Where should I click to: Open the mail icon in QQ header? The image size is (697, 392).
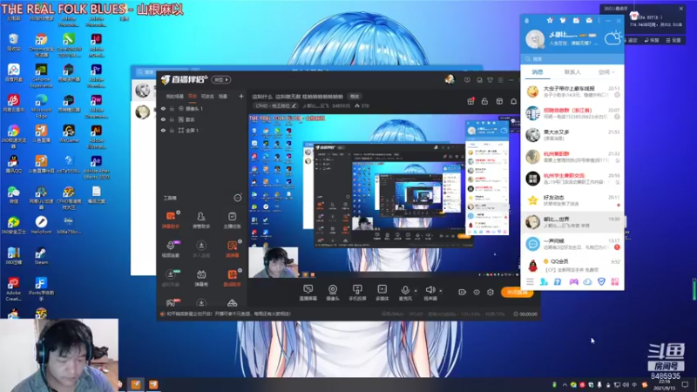(x=589, y=20)
